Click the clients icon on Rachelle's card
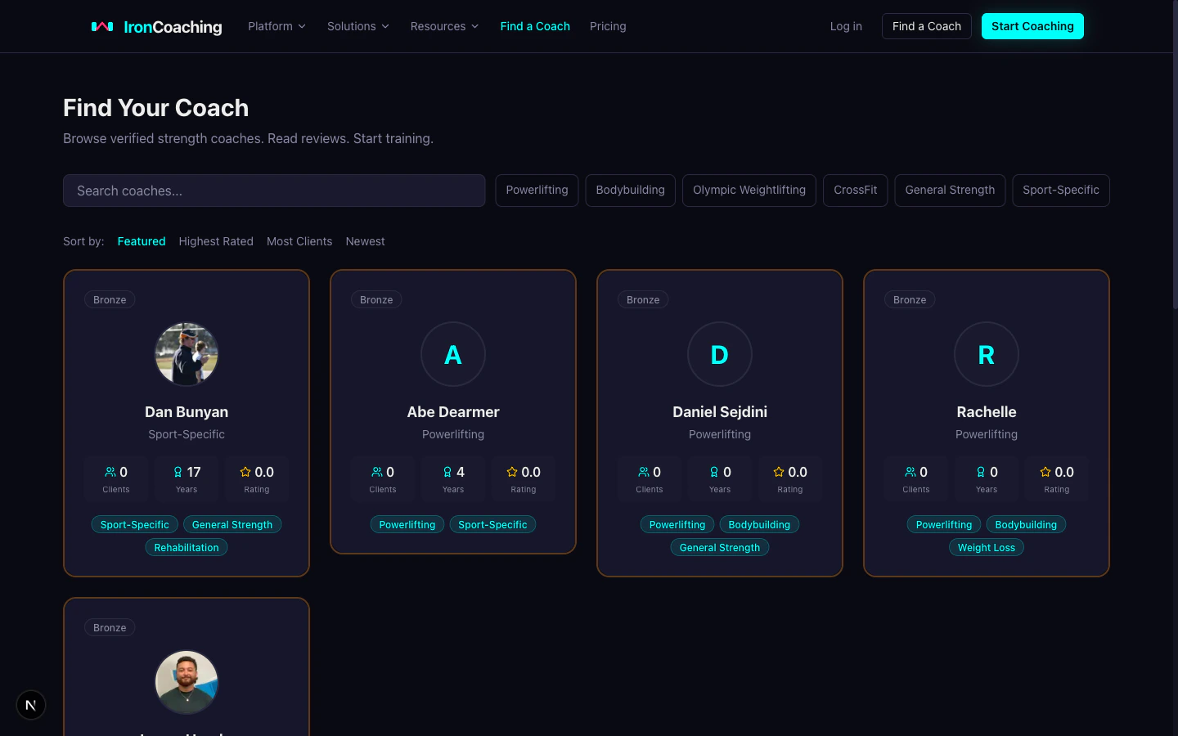Viewport: 1178px width, 736px height. click(911, 472)
